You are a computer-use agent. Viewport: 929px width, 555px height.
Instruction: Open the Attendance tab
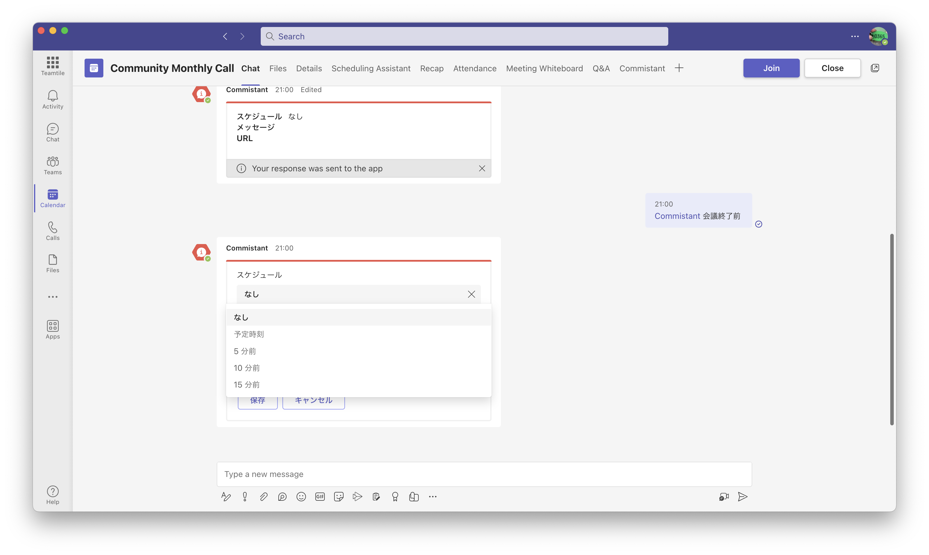click(474, 68)
